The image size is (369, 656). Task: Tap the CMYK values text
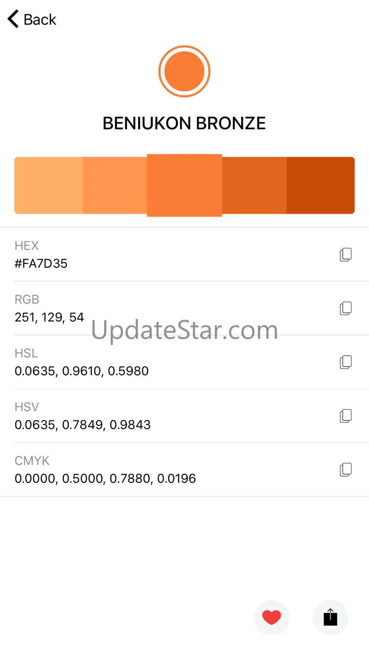[105, 479]
